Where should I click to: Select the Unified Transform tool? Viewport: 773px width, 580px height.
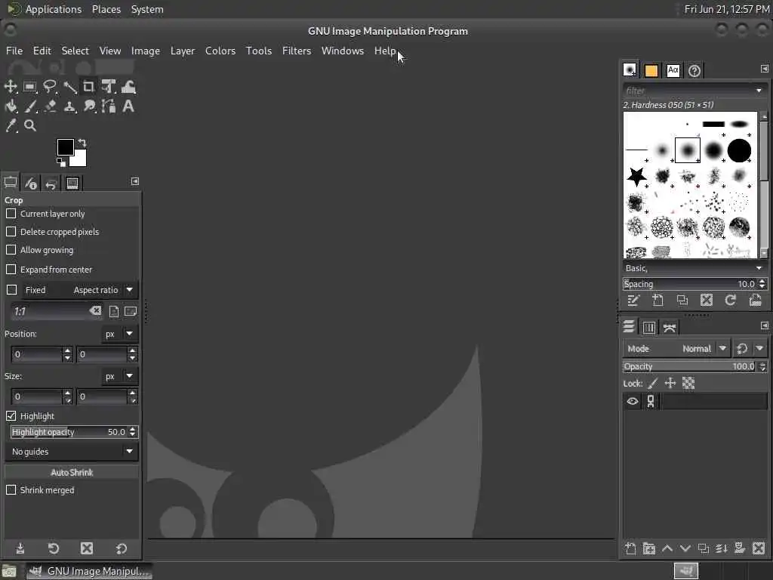[x=109, y=87]
